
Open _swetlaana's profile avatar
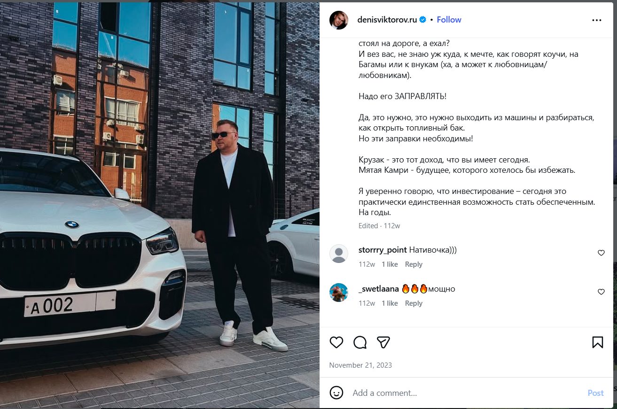[339, 293]
